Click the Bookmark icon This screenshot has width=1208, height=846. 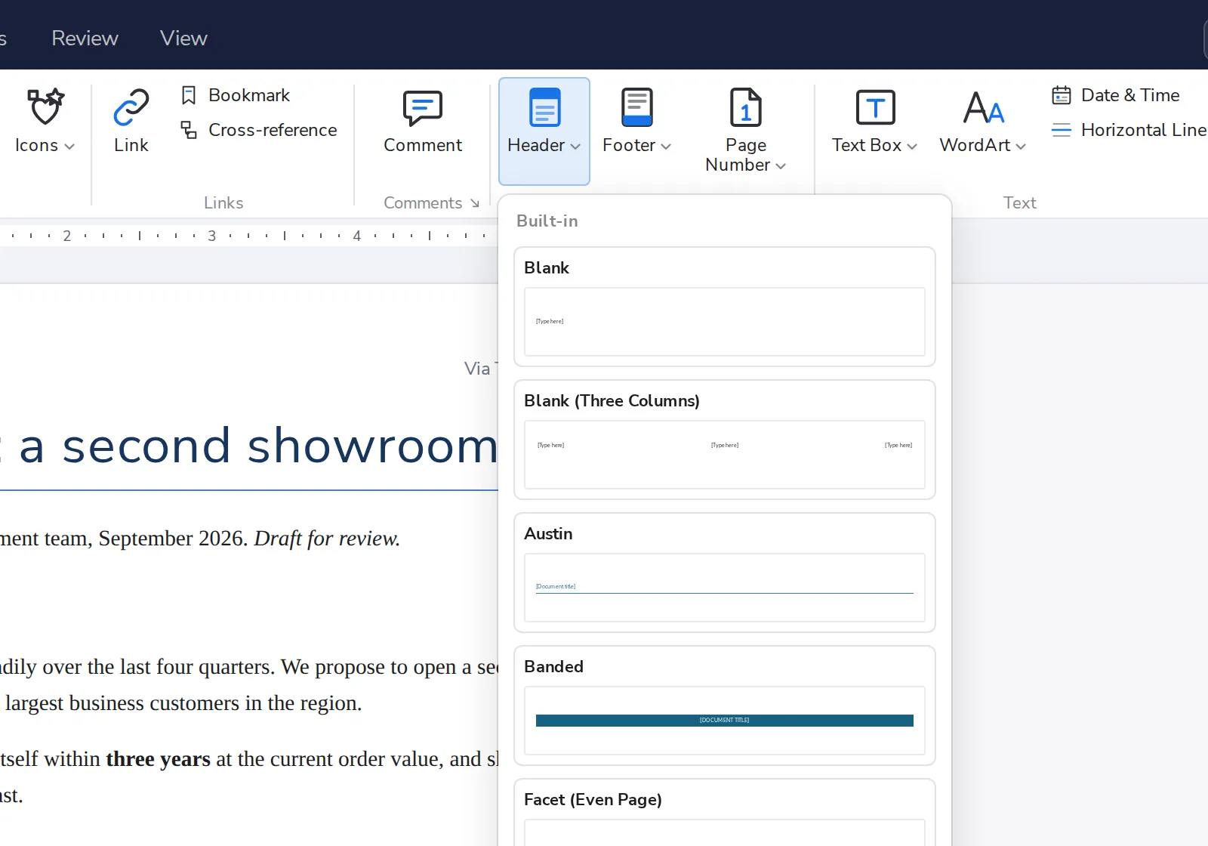click(x=189, y=95)
